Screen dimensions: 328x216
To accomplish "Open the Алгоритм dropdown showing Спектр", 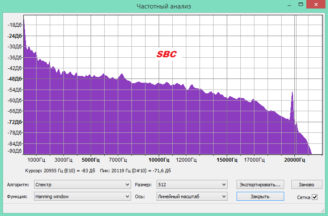I will (x=83, y=185).
